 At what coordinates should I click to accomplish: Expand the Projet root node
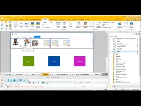pos(110,37)
